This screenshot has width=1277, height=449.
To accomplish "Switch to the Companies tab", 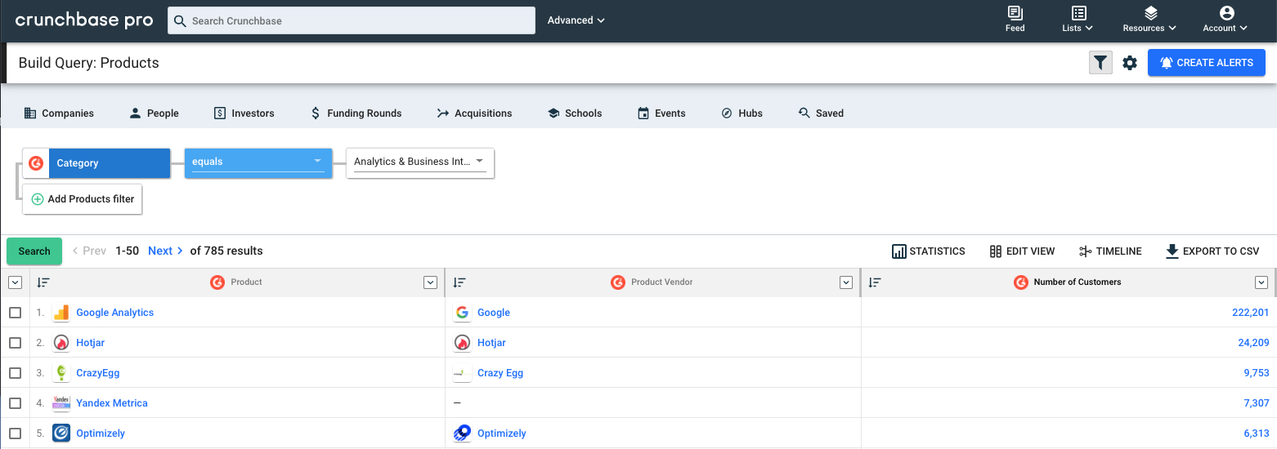I will point(59,113).
